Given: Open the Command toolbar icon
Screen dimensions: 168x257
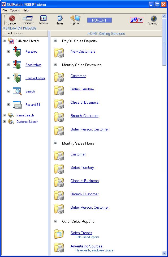Looking at the screenshot, I should pos(28,18).
